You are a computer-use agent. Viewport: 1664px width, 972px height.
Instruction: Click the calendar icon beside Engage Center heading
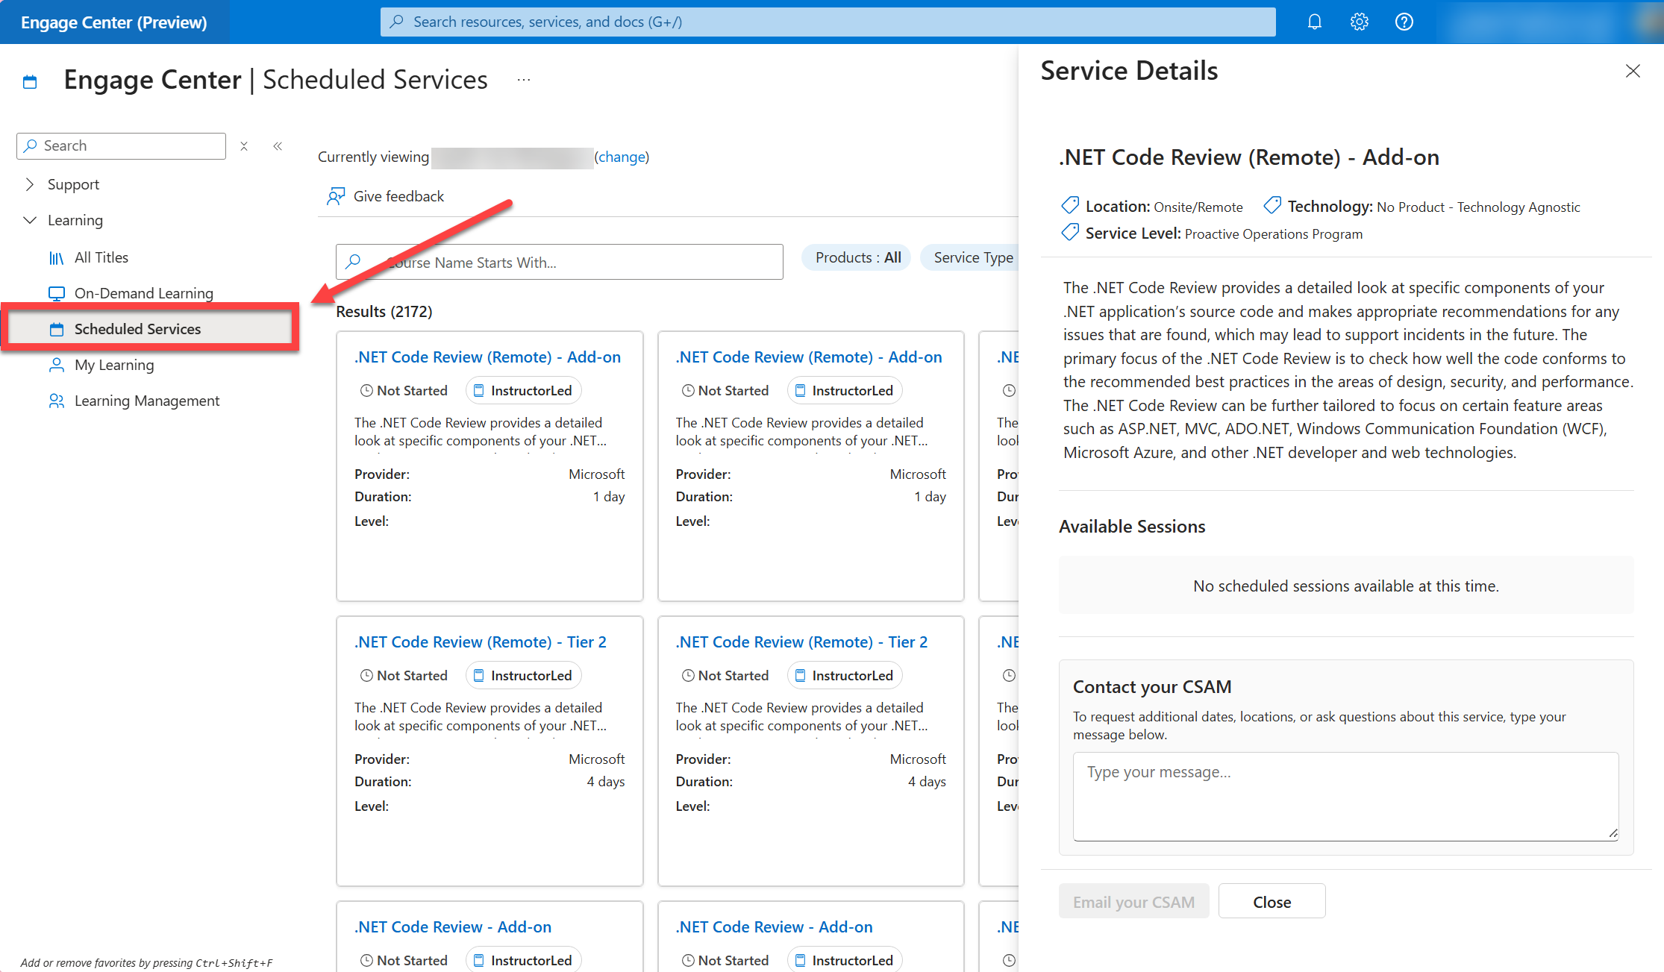point(30,81)
